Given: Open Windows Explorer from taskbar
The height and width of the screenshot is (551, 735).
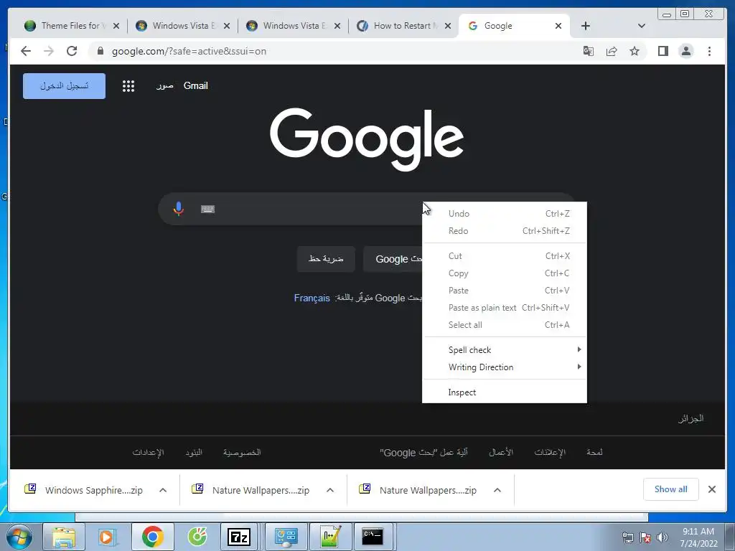Looking at the screenshot, I should tap(64, 537).
